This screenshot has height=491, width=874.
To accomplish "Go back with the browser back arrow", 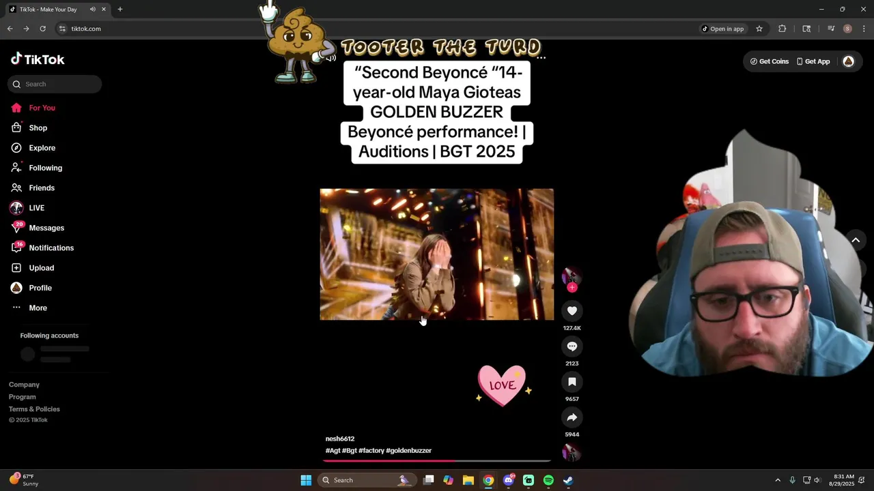I will (10, 29).
